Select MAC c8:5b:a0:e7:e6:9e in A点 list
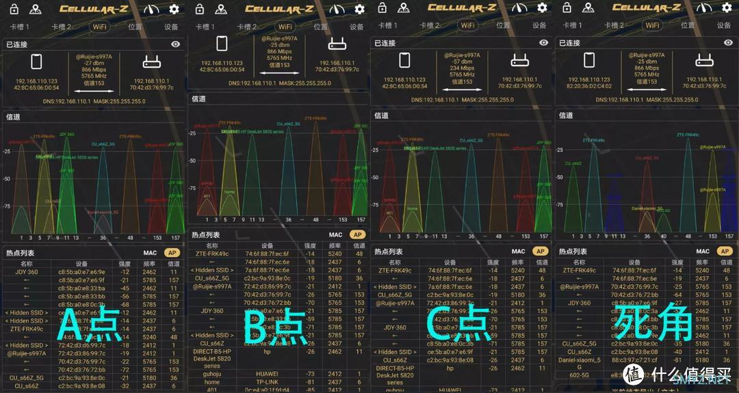739x393 pixels. (x=82, y=272)
